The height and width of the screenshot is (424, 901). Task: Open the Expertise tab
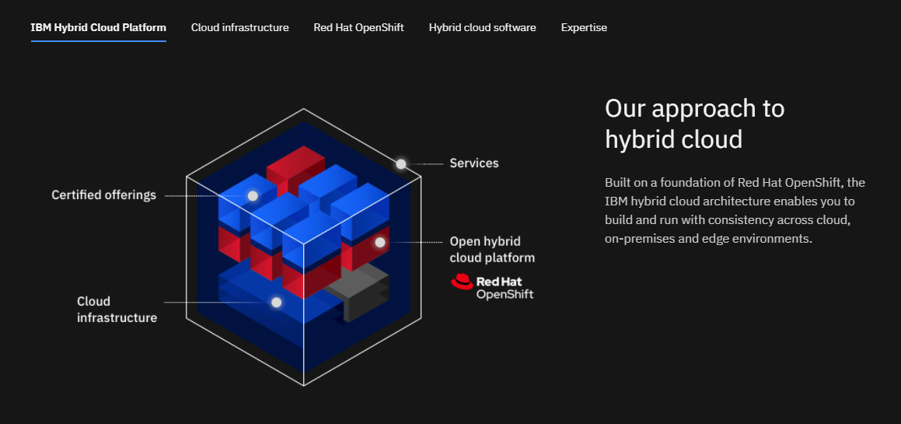point(584,27)
